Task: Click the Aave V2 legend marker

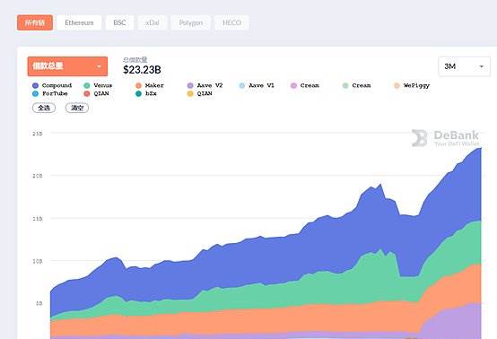Action: pos(190,85)
